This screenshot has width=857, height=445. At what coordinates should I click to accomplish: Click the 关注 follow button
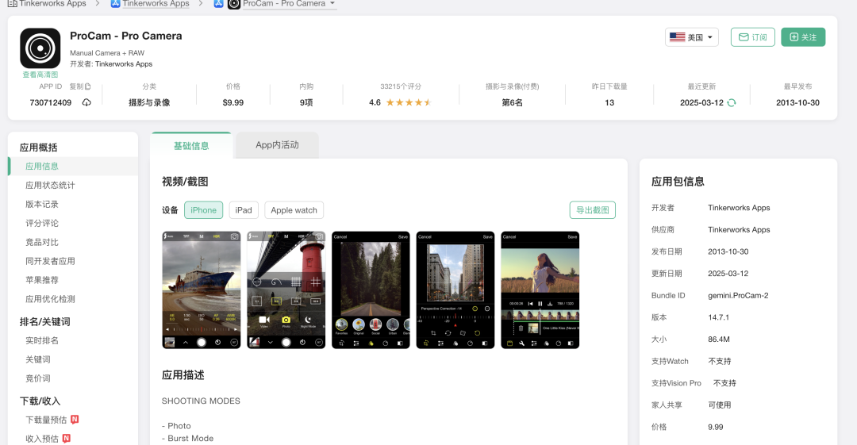coord(803,37)
